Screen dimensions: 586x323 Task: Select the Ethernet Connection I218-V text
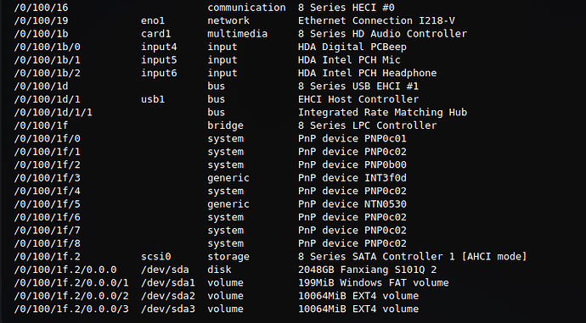(376, 20)
